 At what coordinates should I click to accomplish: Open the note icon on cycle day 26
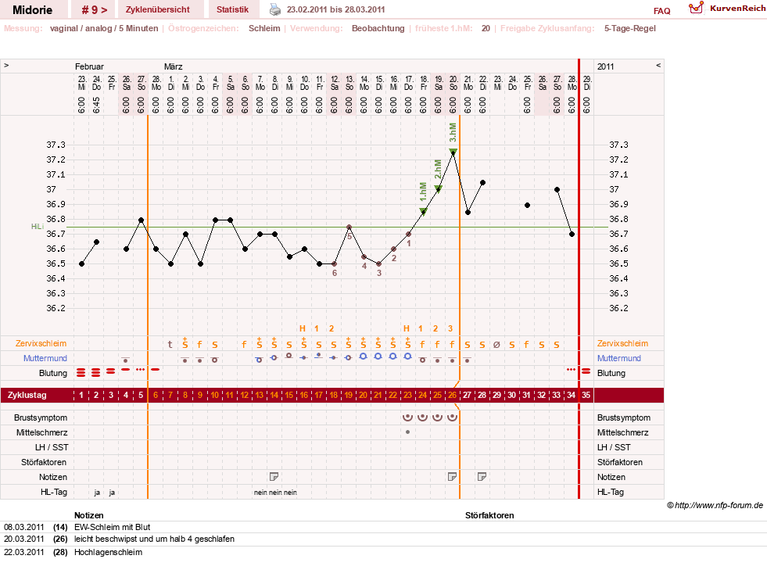(453, 477)
